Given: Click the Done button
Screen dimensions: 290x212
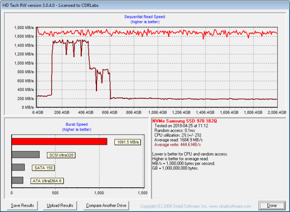Looking at the screenshot, I should click(272, 206).
